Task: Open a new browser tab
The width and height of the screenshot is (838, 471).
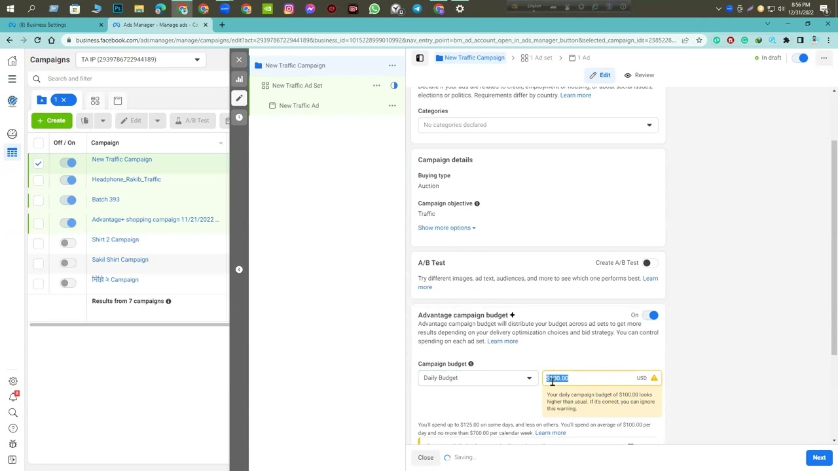Action: pos(222,25)
